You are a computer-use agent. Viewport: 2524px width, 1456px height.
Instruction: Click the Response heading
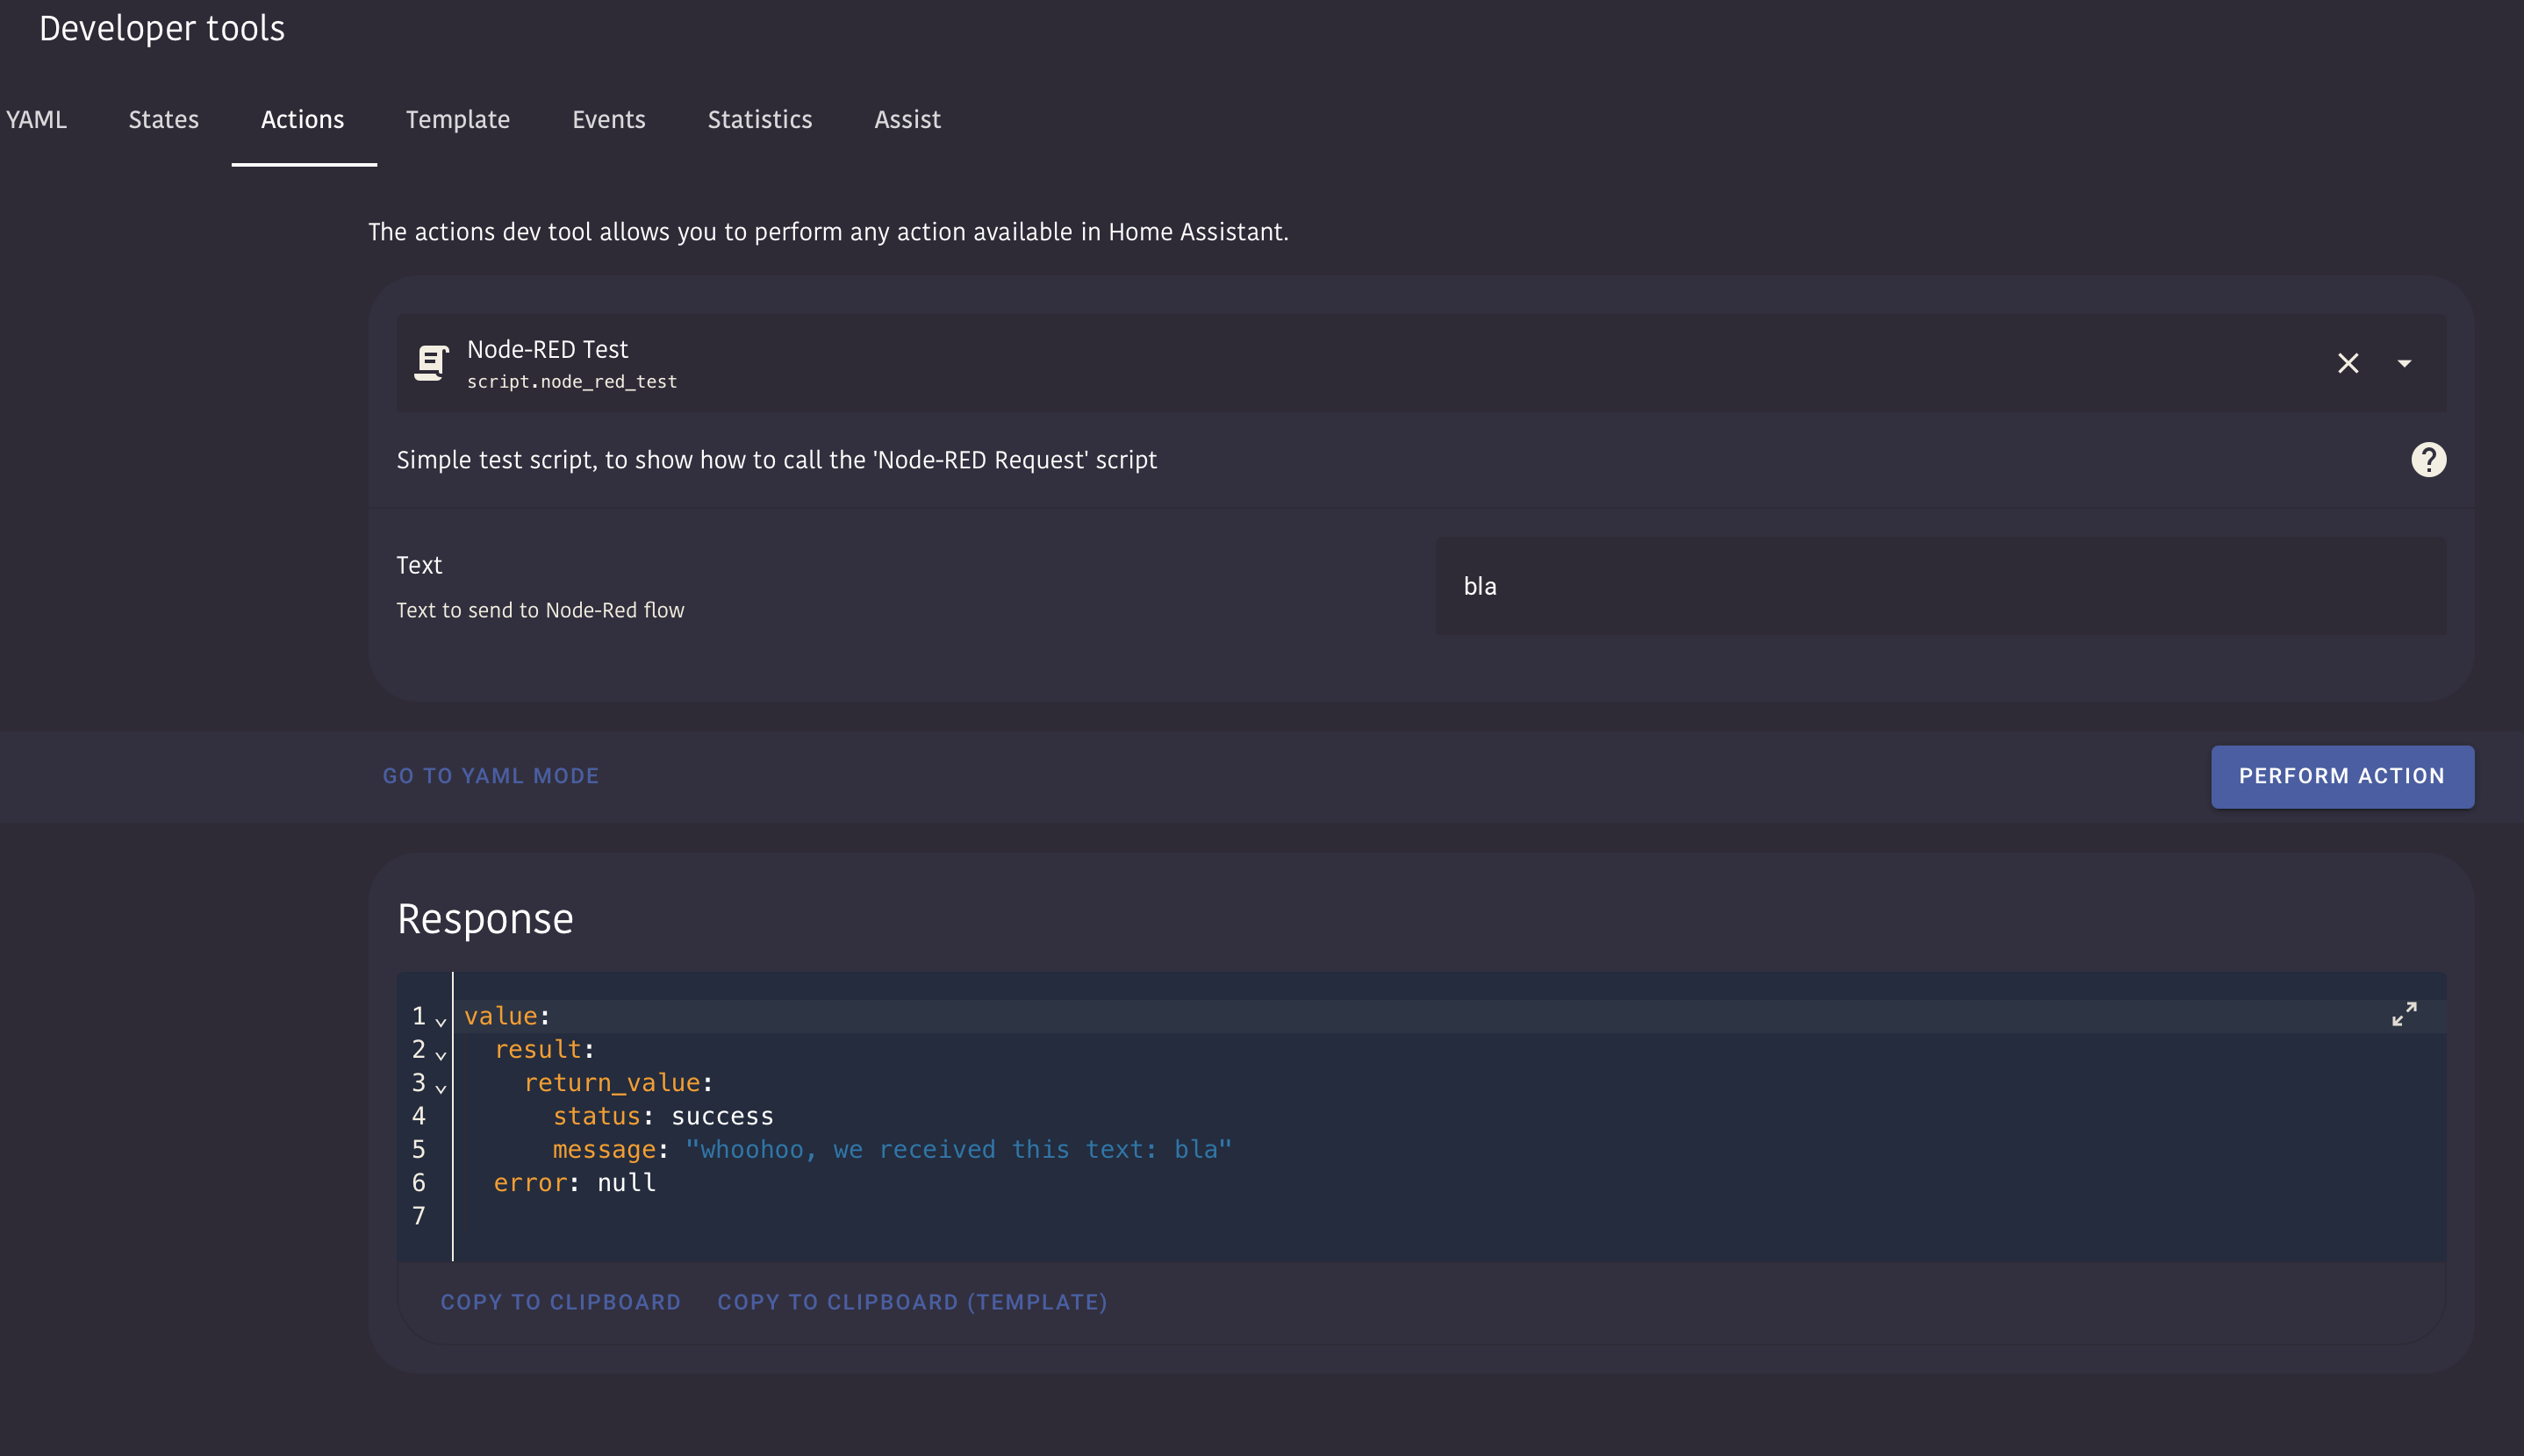(485, 918)
